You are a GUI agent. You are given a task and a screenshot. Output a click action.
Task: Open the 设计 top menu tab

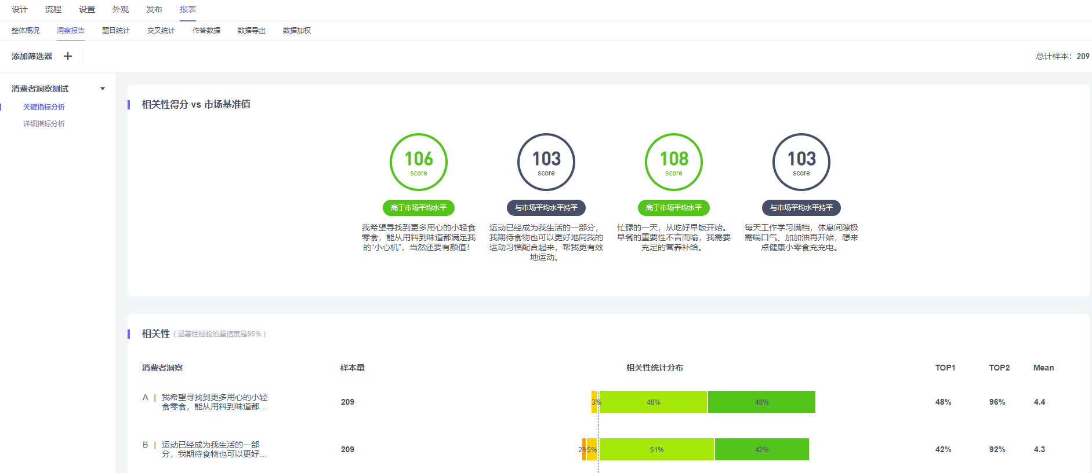tap(20, 9)
